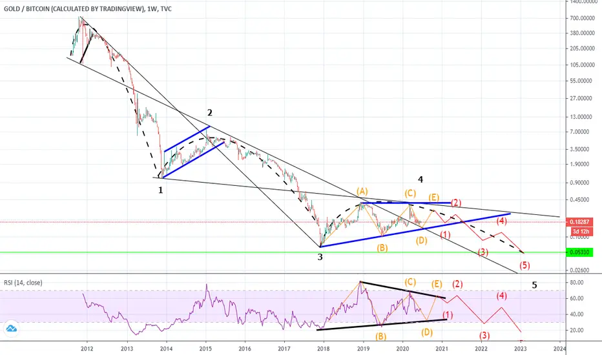Image resolution: width=602 pixels, height=355 pixels.
Task: Click the 700.00000 price axis value
Action: coord(583,18)
